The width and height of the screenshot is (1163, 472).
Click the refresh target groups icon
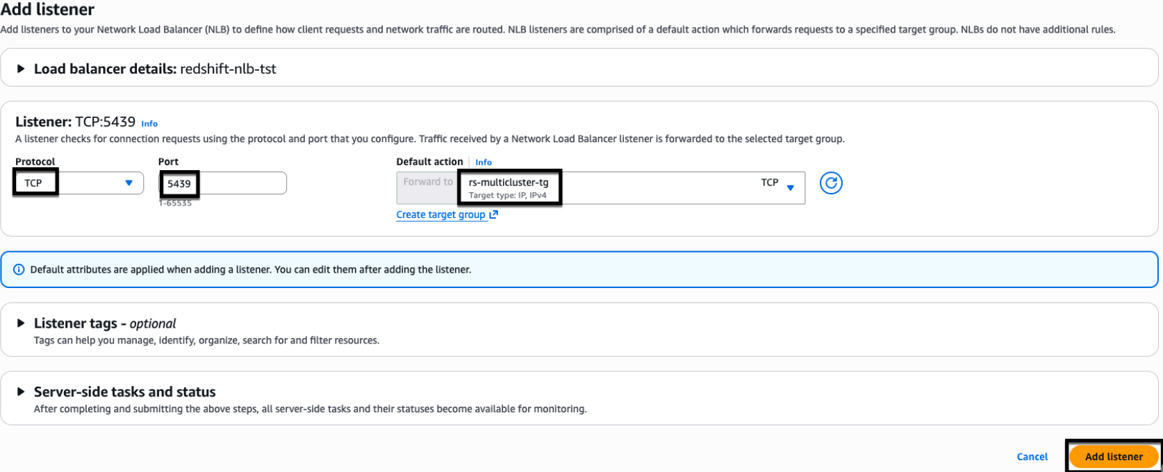tap(830, 183)
